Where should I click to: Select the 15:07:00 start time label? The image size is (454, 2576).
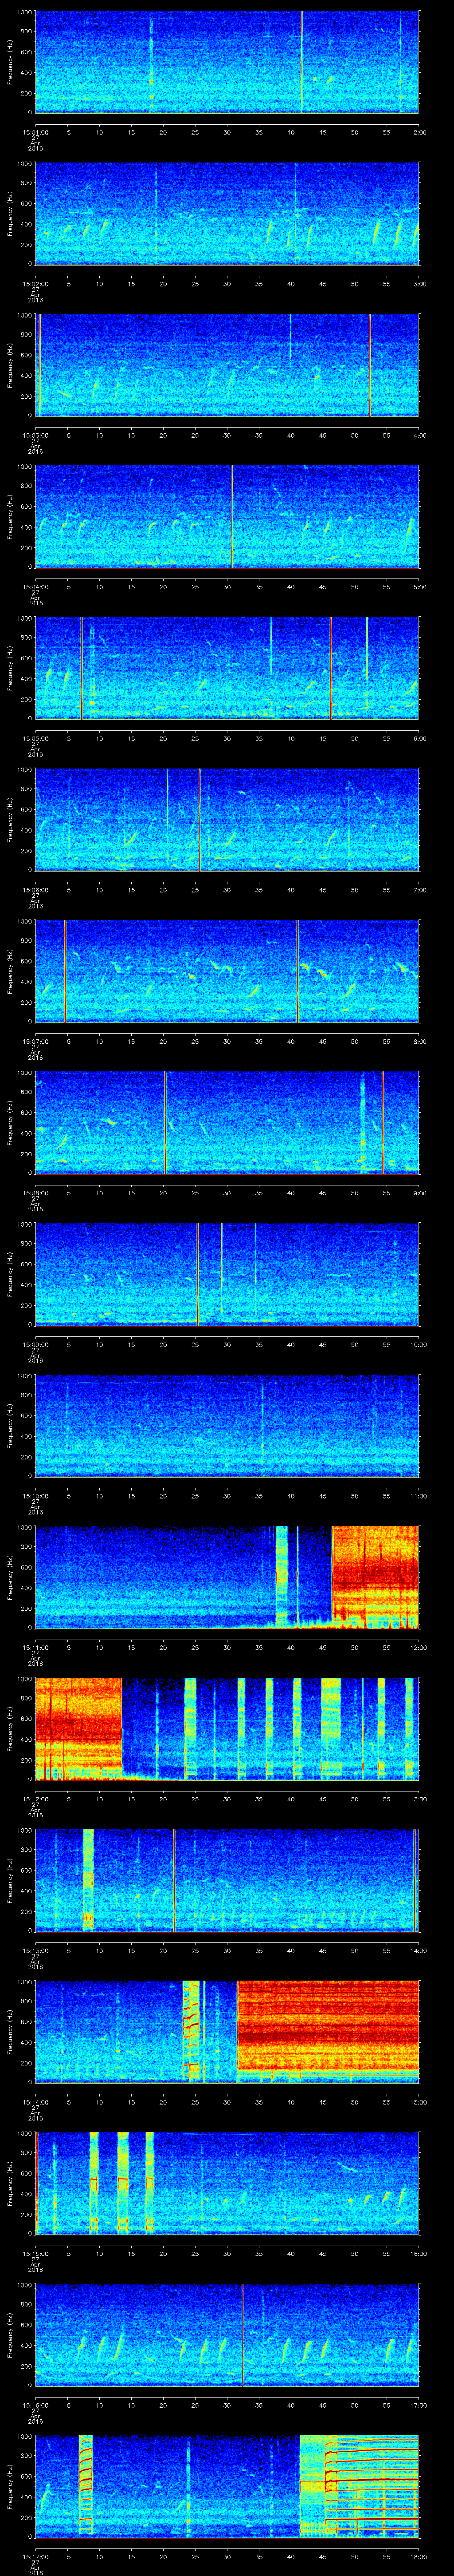(35, 1042)
